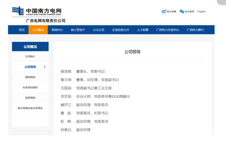226x150 pixels.
Task: Select the 公司概况 navigation tab
Action: (x=38, y=30)
